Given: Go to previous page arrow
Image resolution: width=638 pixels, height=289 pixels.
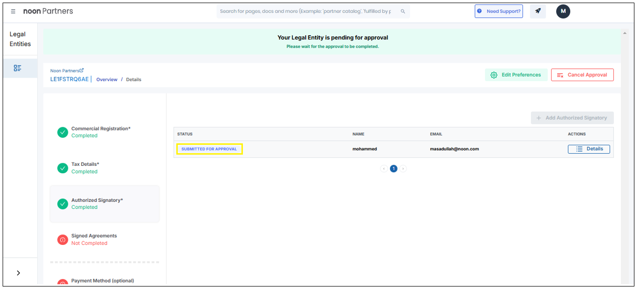Looking at the screenshot, I should 384,169.
